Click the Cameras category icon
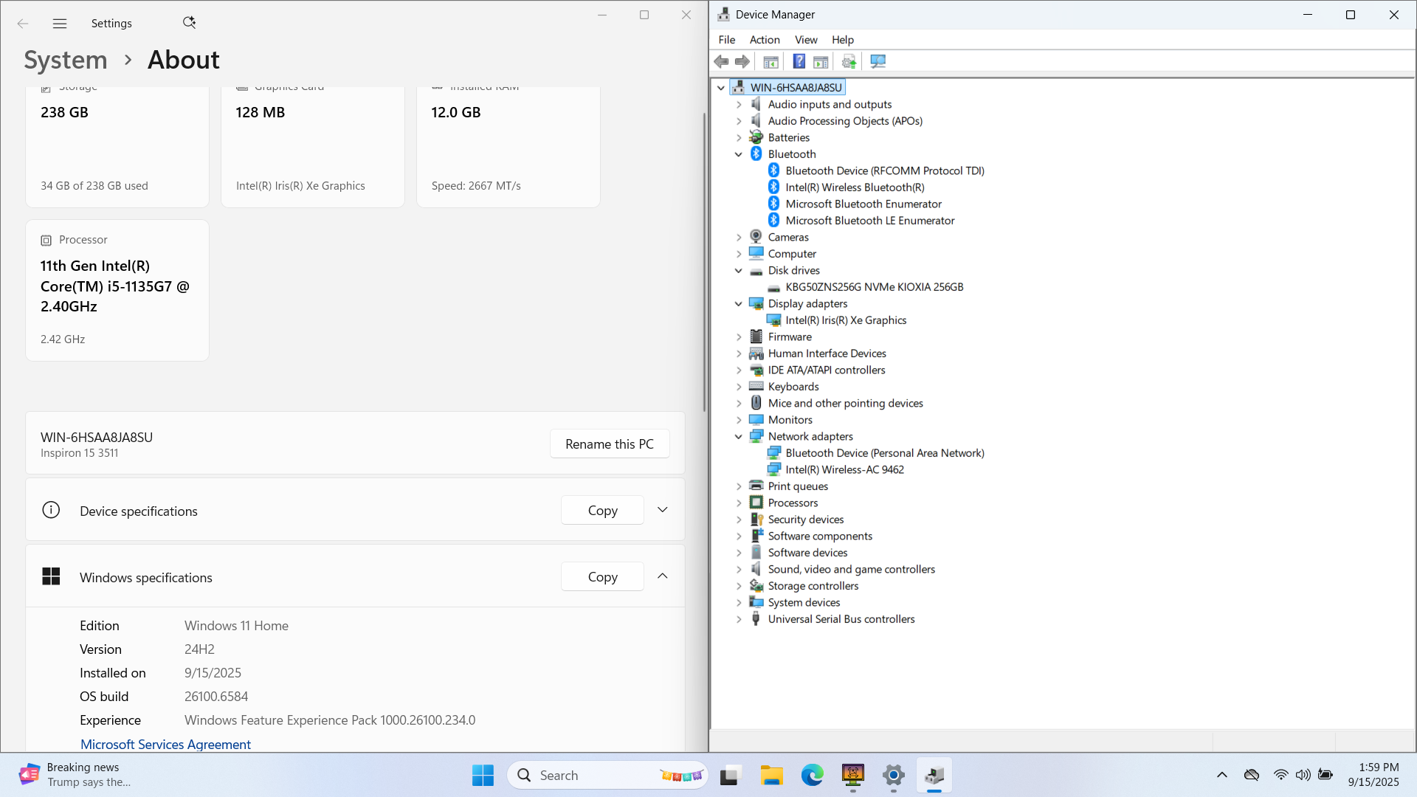Screen dimensions: 1417x797 click(x=756, y=237)
